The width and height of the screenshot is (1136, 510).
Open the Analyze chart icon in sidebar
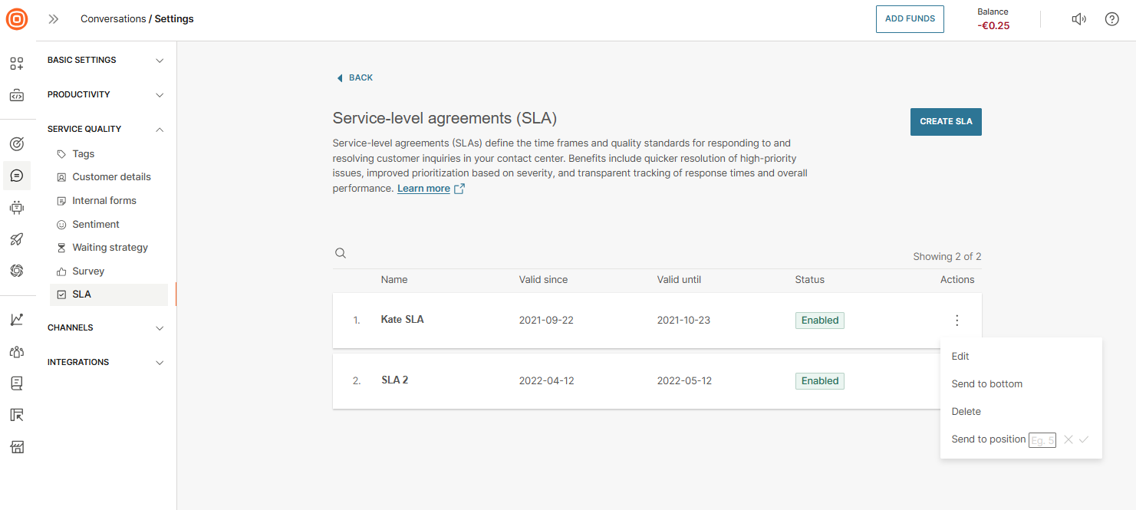pos(17,320)
